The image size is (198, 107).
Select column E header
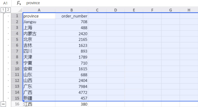click(x=134, y=10)
